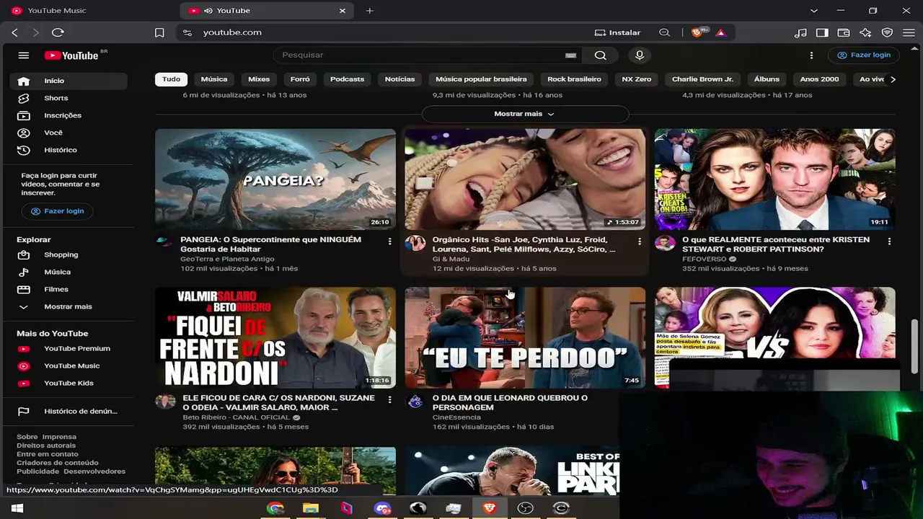The image size is (923, 519).
Task: Select the Música filter chip
Action: [x=214, y=79]
